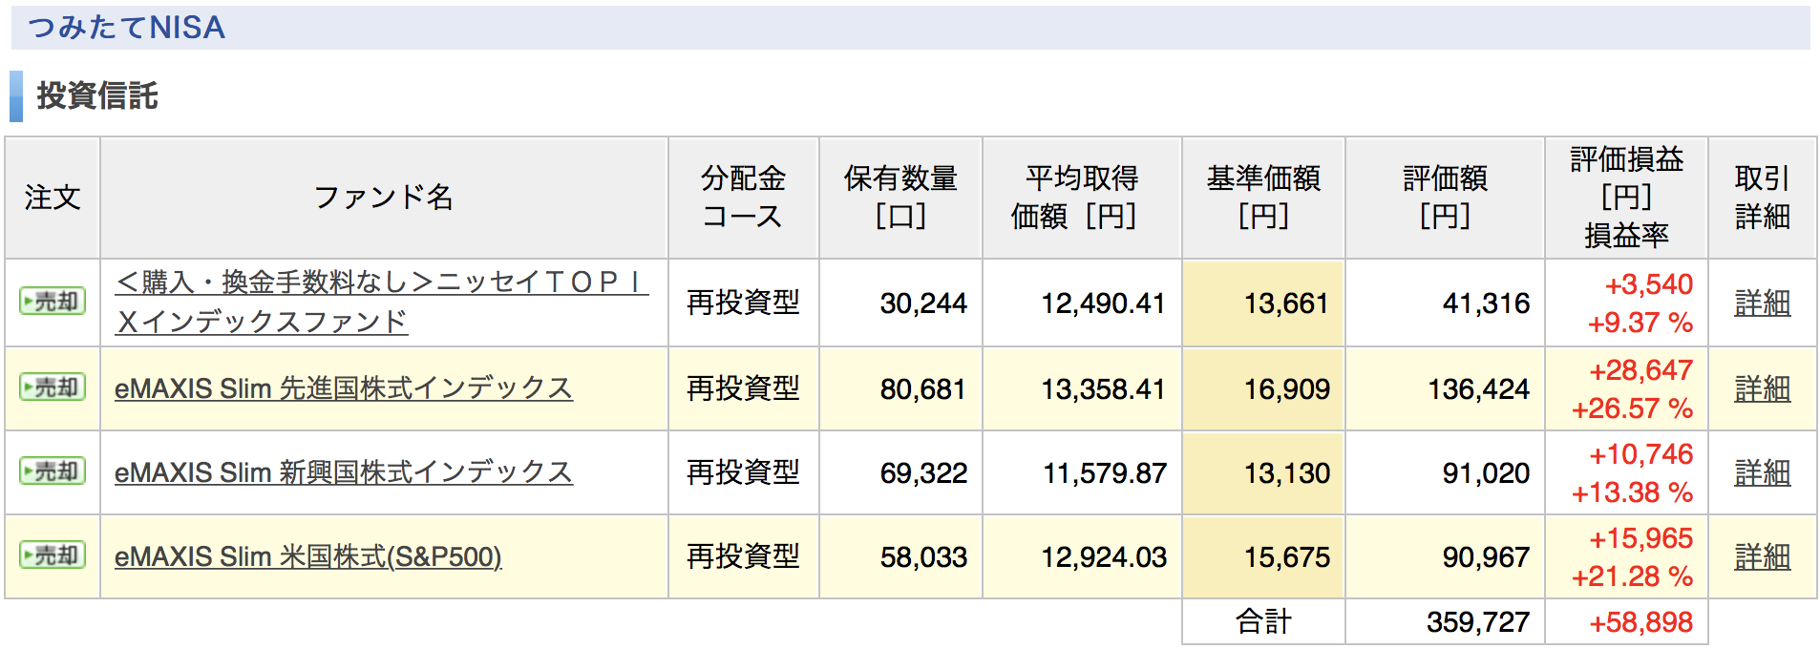This screenshot has height=649, width=1820.
Task: Select the average cost 12,924.03
Action: tap(1104, 557)
